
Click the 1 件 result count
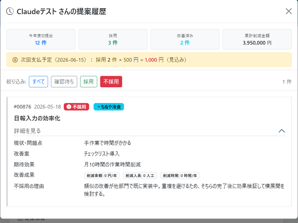coord(287,82)
